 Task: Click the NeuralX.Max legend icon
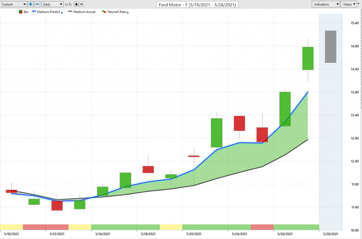[104, 12]
